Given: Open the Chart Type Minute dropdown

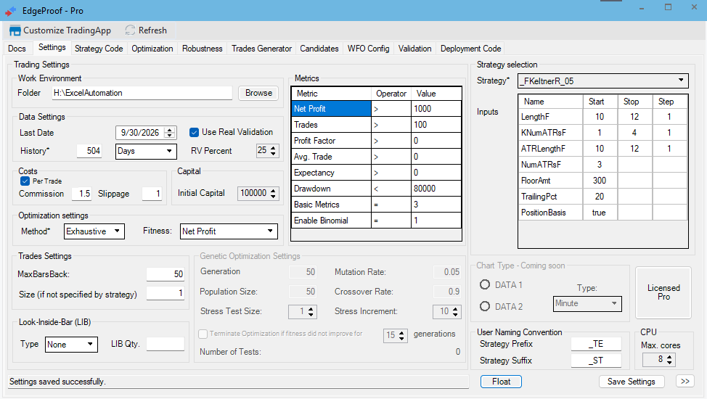Looking at the screenshot, I should point(587,303).
